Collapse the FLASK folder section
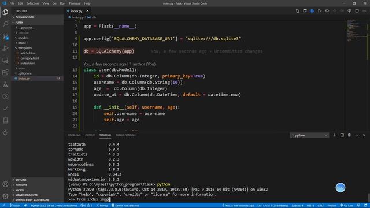Image resolution: width=370 pixels, height=208 pixels. point(37,23)
